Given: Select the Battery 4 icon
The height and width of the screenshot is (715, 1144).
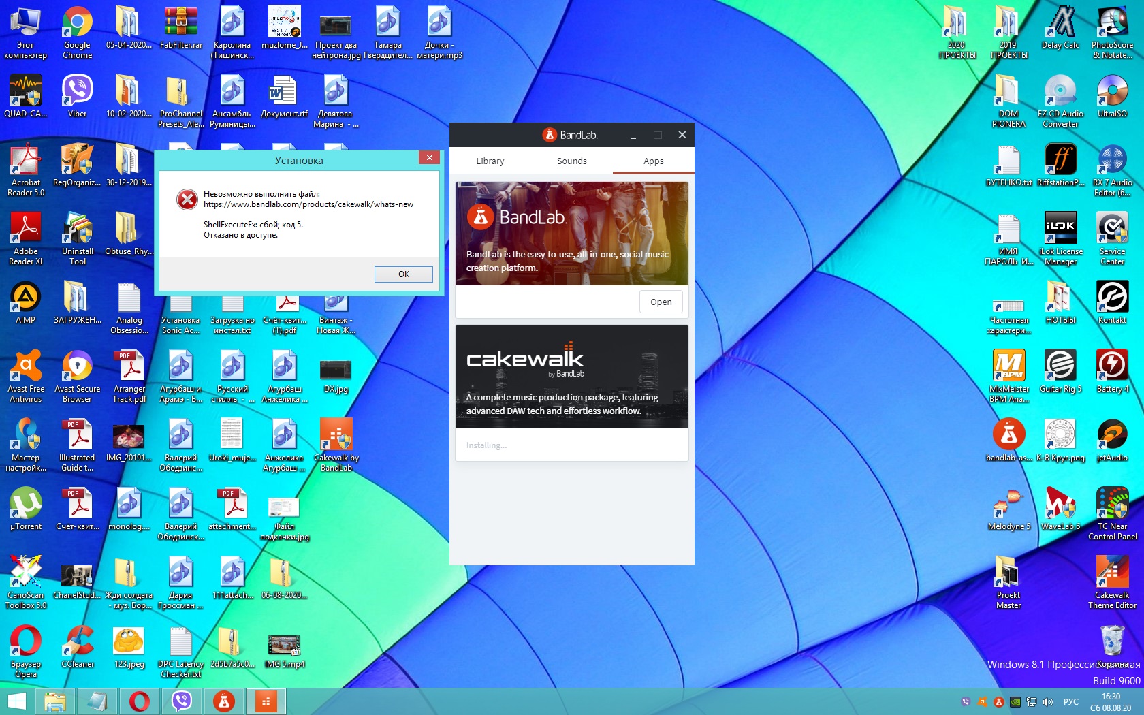Looking at the screenshot, I should (x=1113, y=371).
